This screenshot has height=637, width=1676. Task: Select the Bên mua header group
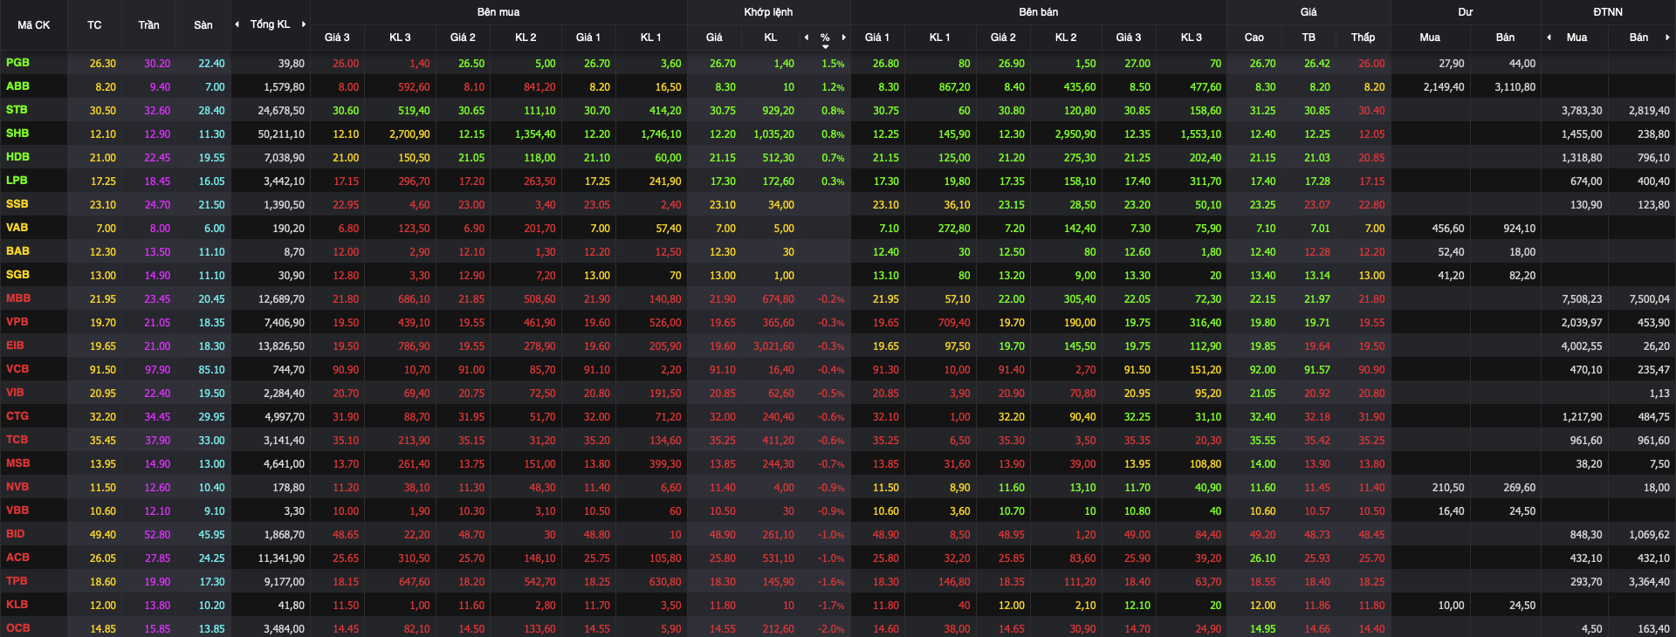(x=498, y=12)
